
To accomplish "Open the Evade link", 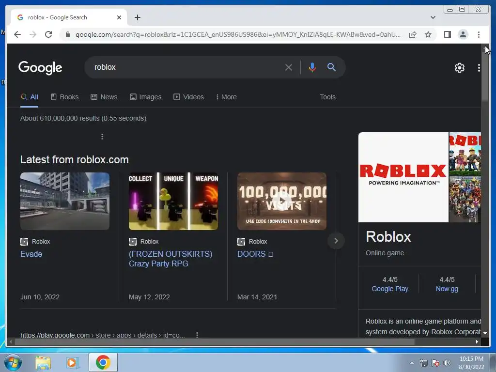I will (x=31, y=254).
